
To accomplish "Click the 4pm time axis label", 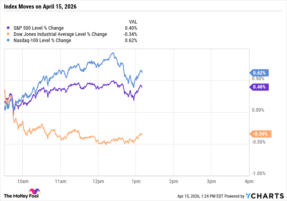I will coord(248,181).
